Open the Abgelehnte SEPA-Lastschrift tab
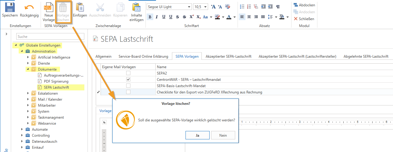393x152 pixels. [x=366, y=56]
